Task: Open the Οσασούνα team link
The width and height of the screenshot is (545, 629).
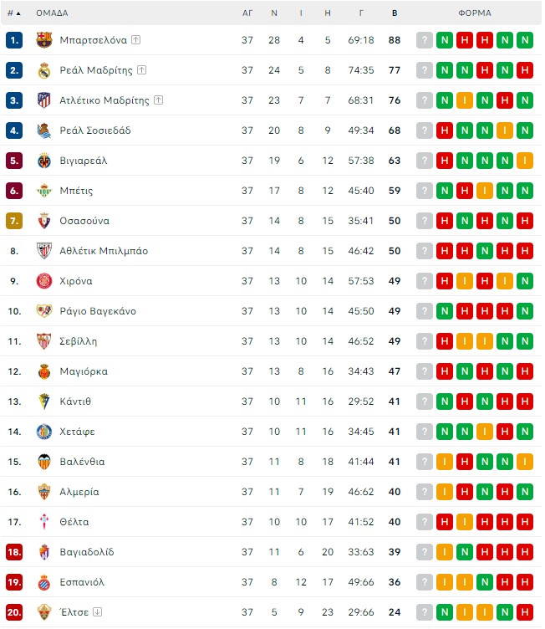Action: [84, 221]
